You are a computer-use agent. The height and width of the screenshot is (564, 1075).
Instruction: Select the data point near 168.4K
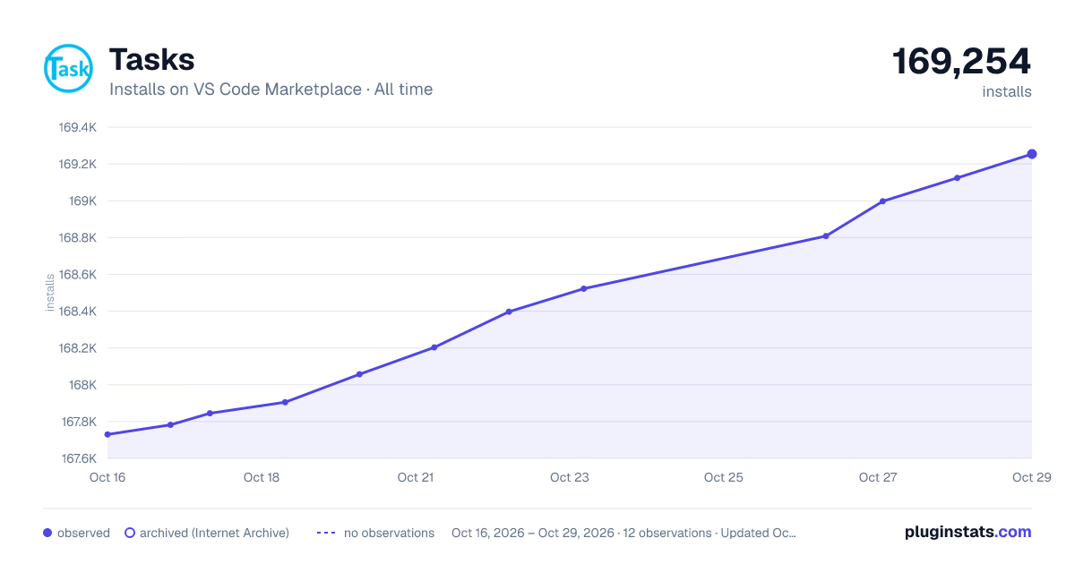tap(509, 312)
